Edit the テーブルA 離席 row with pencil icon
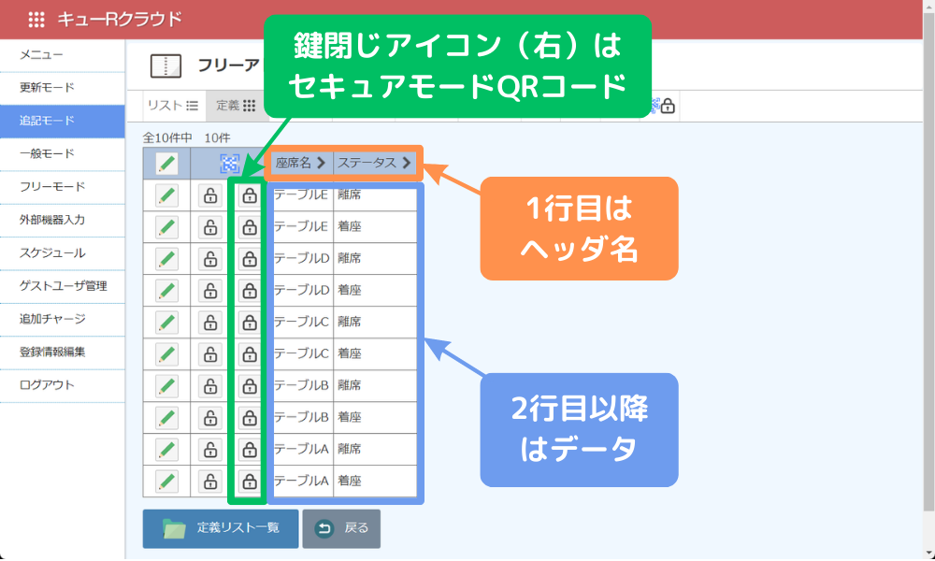The image size is (935, 561). pyautogui.click(x=167, y=450)
